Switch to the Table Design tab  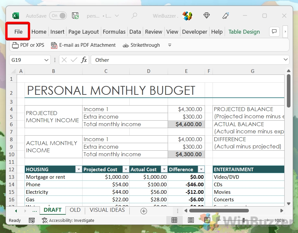pyautogui.click(x=244, y=32)
